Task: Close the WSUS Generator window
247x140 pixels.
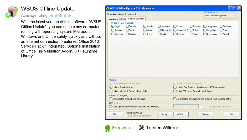Action: (x=239, y=8)
